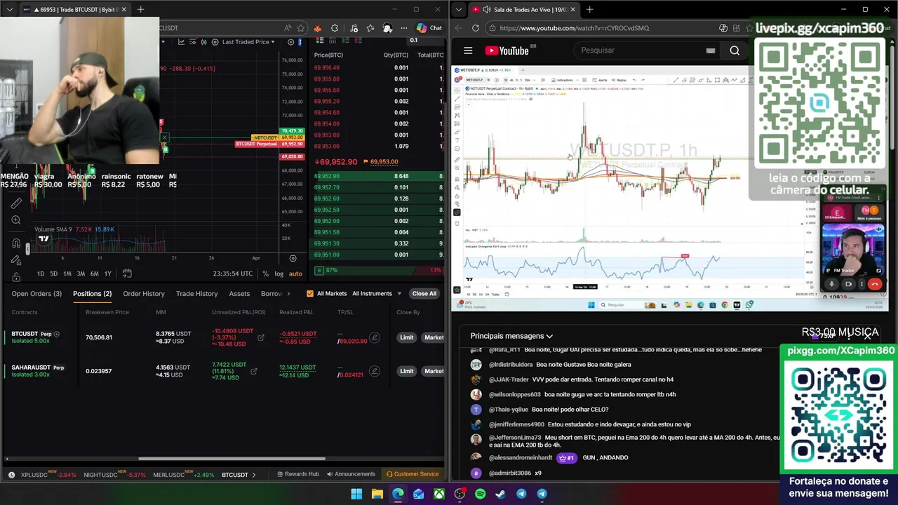This screenshot has width=898, height=505.
Task: Open the Order History tab
Action: pos(144,294)
